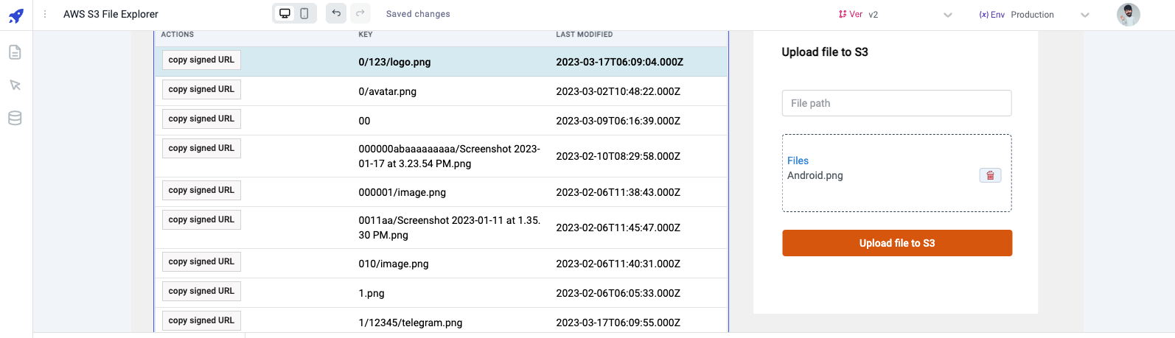Click the File path input field
This screenshot has height=338, width=1175.
click(x=896, y=103)
